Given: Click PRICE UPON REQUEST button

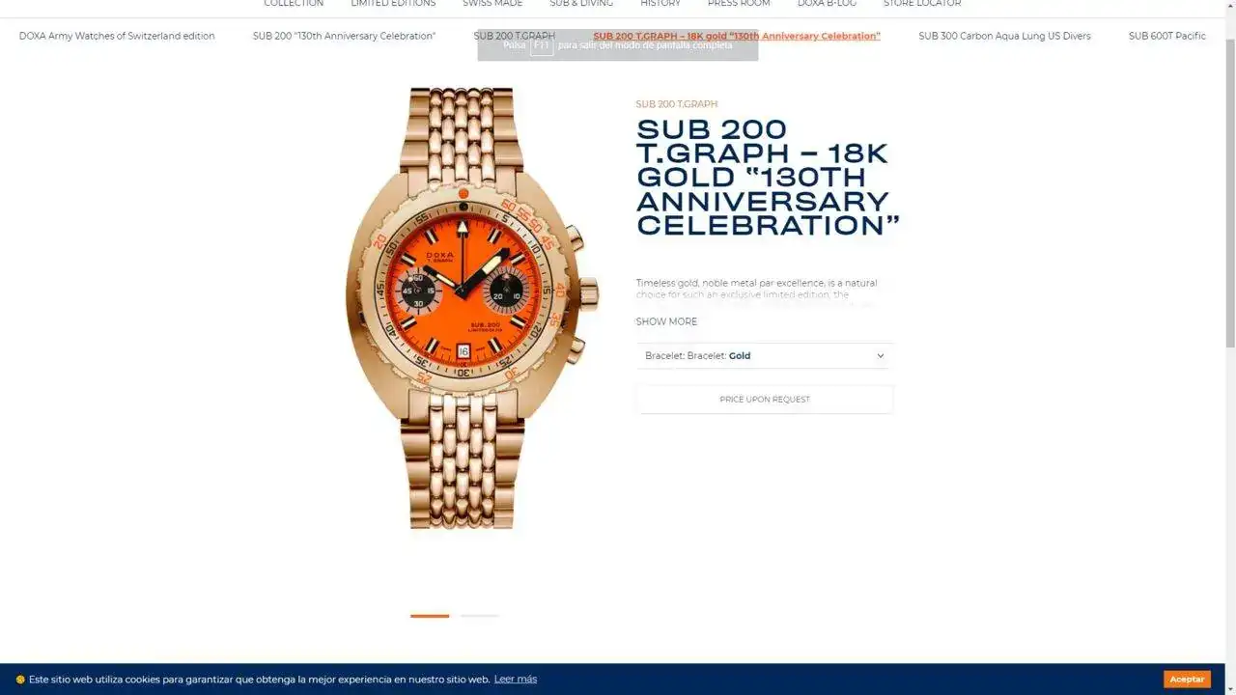Looking at the screenshot, I should 765,400.
